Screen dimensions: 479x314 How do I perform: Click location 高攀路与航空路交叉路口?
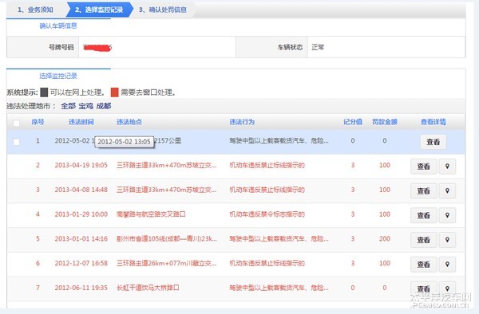point(151,214)
